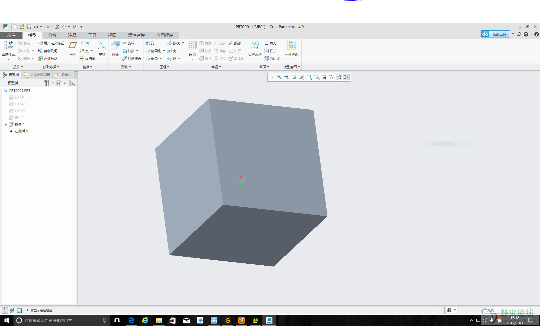Screen dimensions: 540x326
Task: Expand the 拉伸 1 tree node
Action: coord(6,124)
